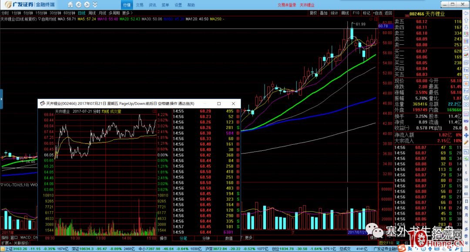Click the 002466 天齐锂业 stock title
The width and height of the screenshot is (470, 252).
[x=427, y=14]
